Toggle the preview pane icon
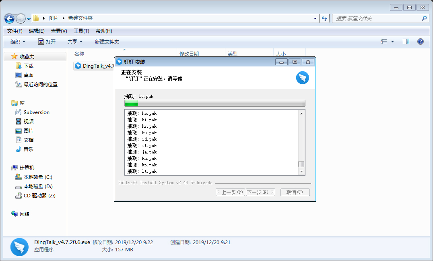The width and height of the screenshot is (433, 261). coord(406,41)
